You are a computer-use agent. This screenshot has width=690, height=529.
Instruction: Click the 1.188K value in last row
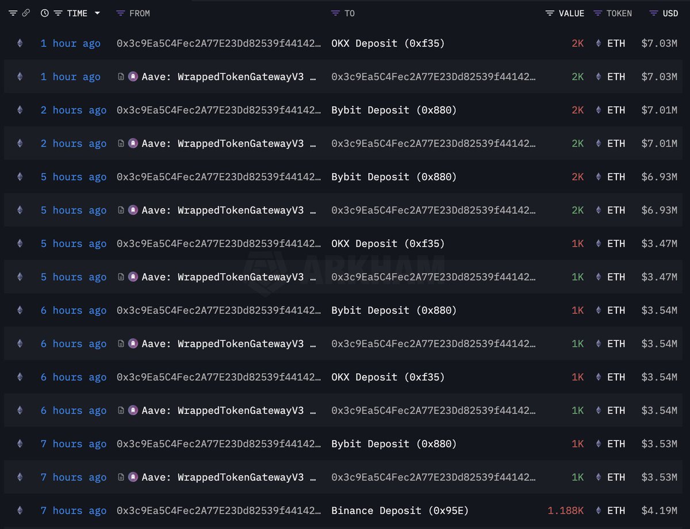pos(565,510)
